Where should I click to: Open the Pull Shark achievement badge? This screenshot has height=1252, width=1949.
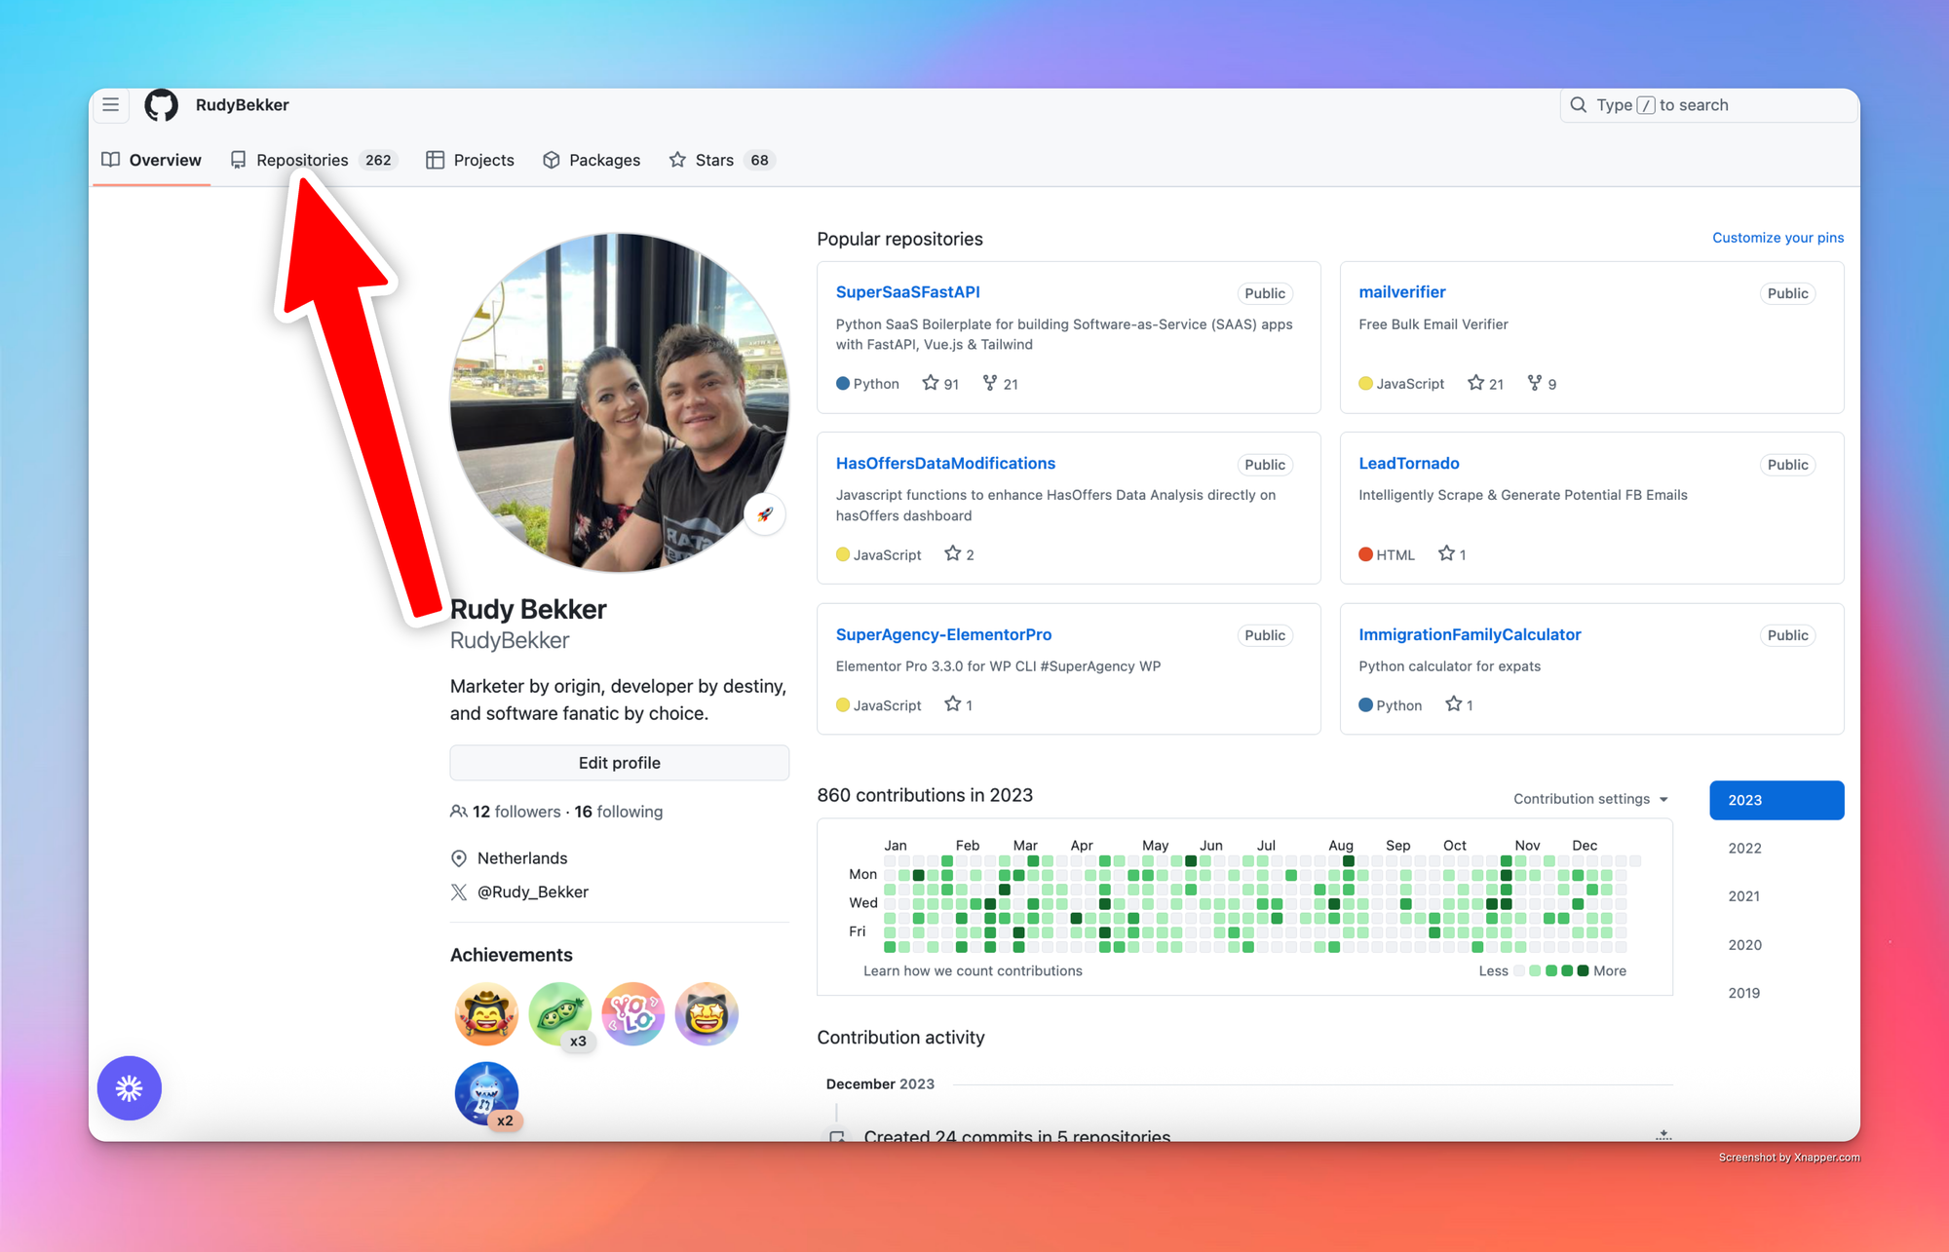click(x=486, y=1093)
